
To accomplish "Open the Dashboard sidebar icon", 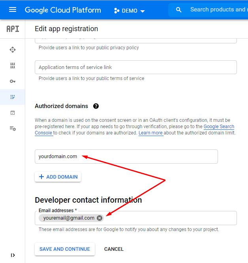I will click(x=13, y=50).
